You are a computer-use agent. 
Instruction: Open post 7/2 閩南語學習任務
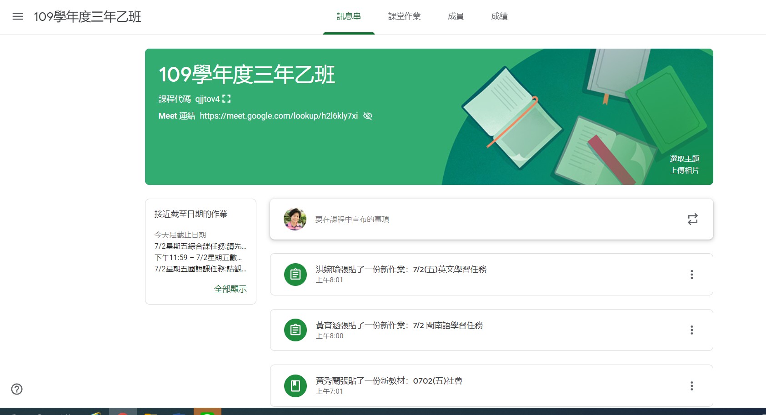click(491, 330)
